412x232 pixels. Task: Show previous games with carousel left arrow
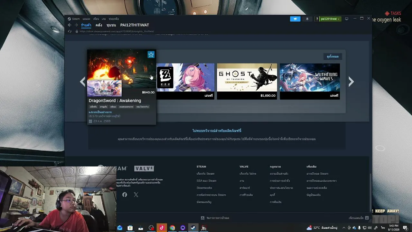pyautogui.click(x=83, y=82)
